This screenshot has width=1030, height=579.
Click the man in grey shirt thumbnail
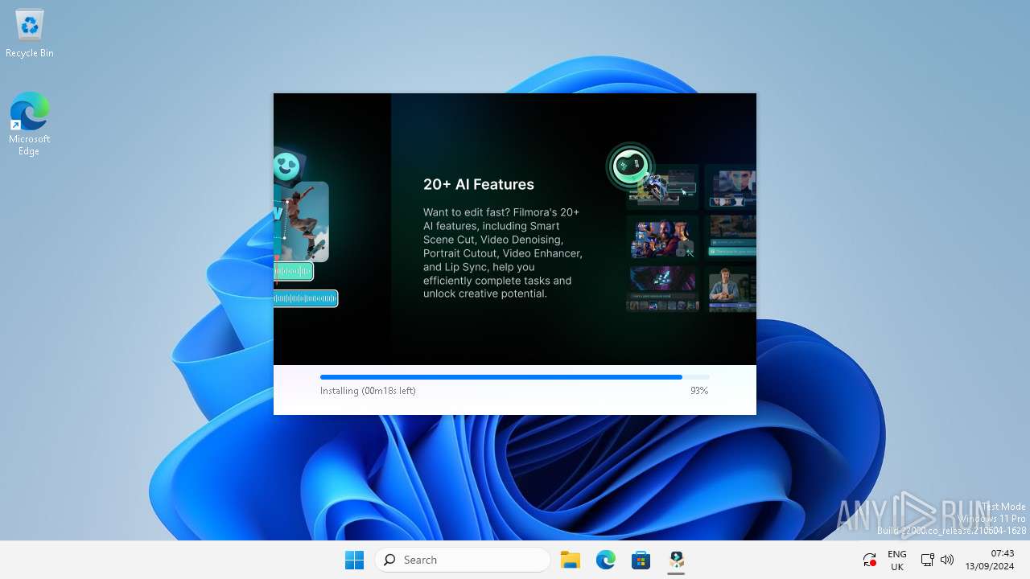click(x=731, y=290)
